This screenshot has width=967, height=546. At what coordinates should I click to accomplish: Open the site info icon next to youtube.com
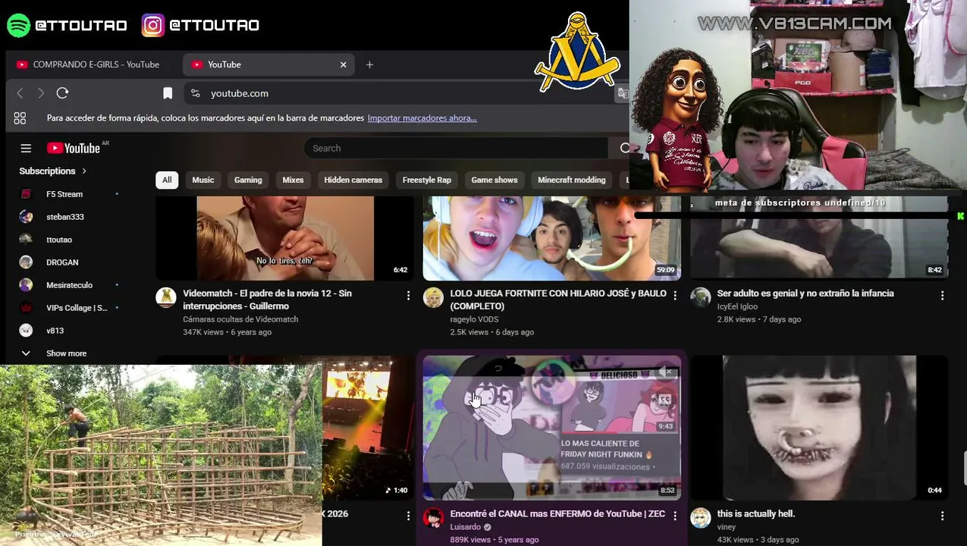click(196, 93)
